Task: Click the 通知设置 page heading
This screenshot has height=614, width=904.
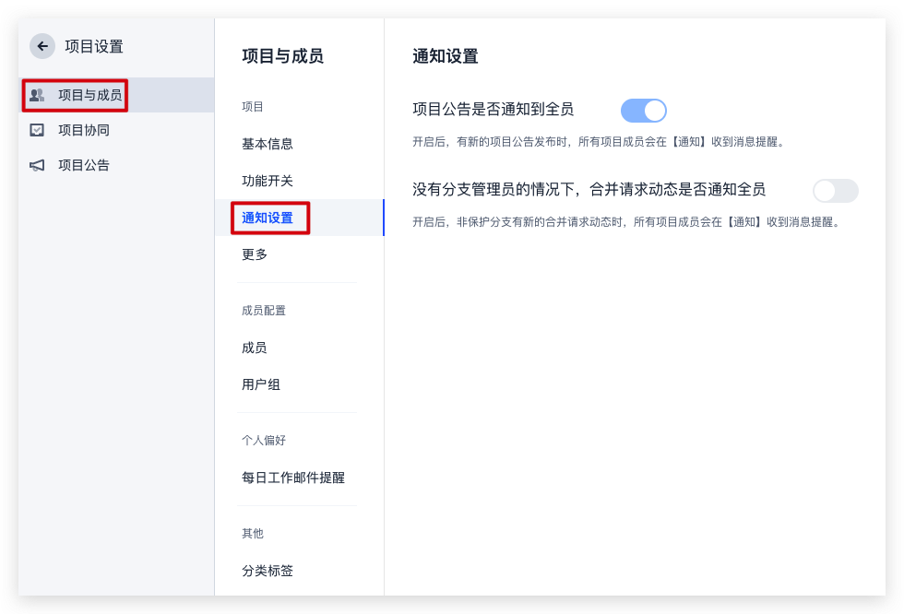Action: pyautogui.click(x=446, y=56)
